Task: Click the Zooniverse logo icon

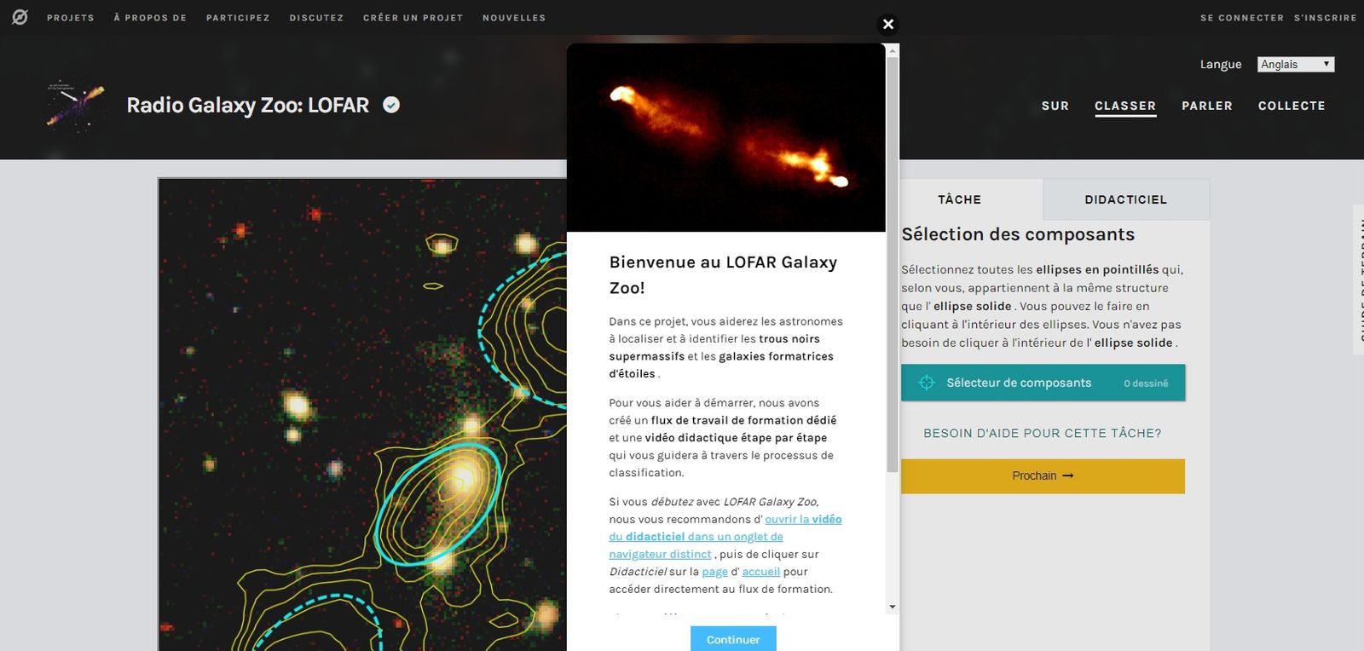Action: click(x=20, y=17)
